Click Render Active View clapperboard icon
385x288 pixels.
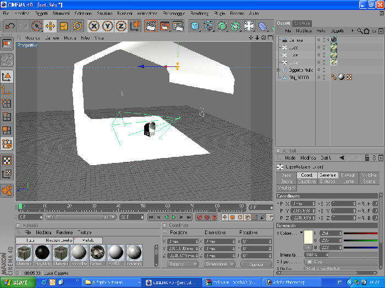coord(151,26)
